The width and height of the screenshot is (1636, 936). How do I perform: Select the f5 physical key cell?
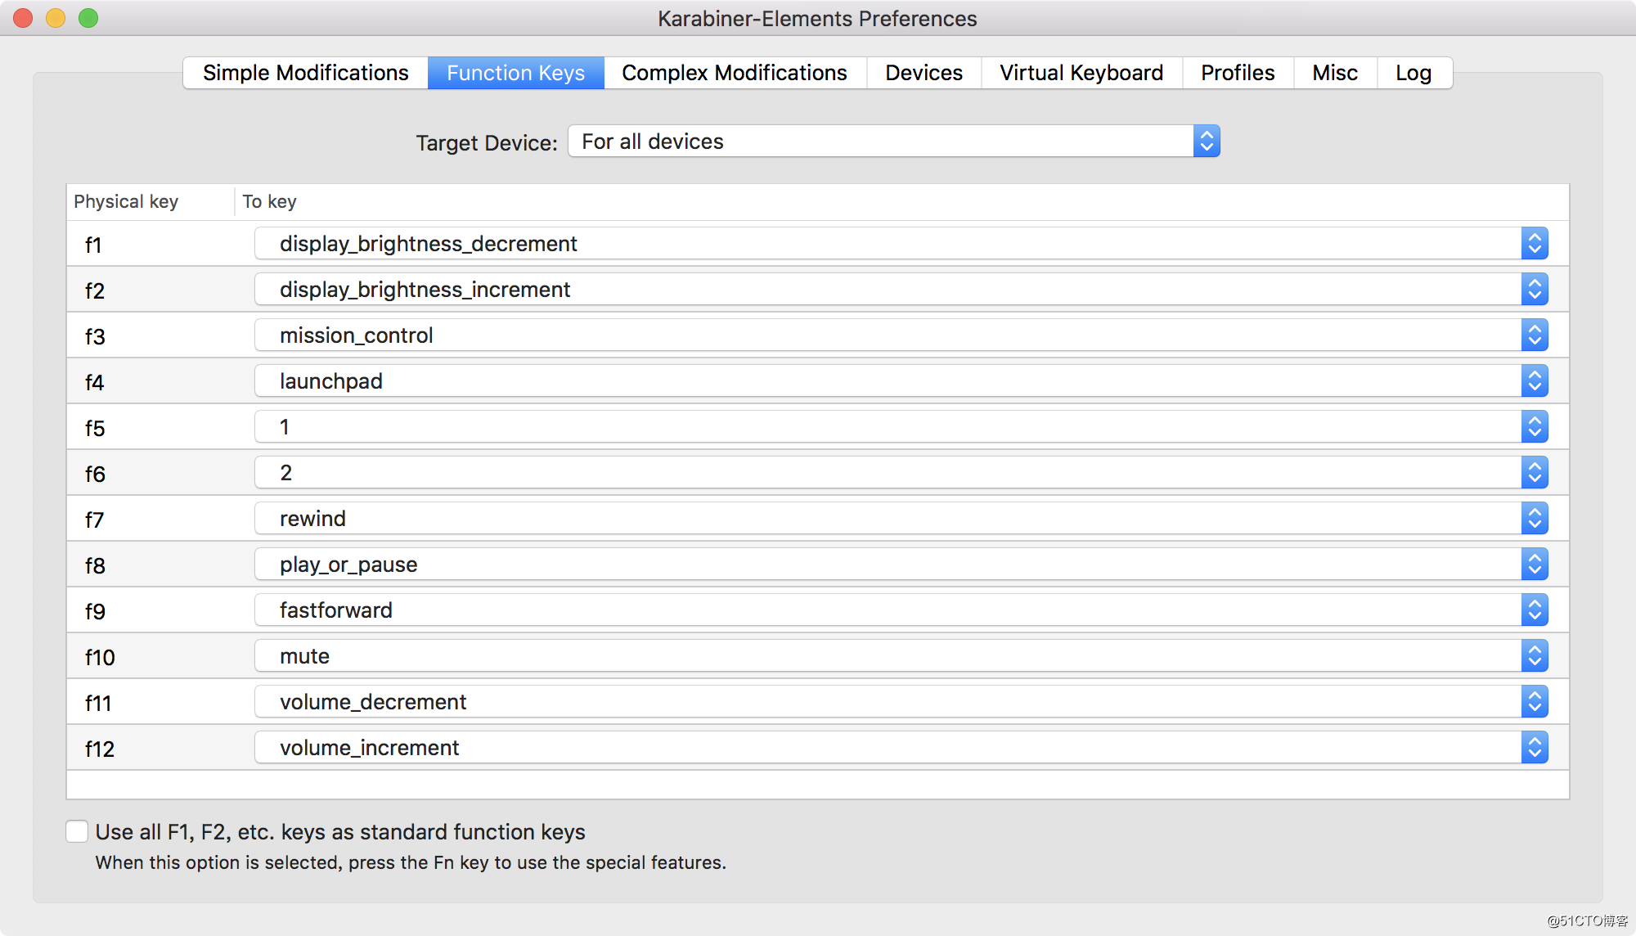(x=151, y=427)
